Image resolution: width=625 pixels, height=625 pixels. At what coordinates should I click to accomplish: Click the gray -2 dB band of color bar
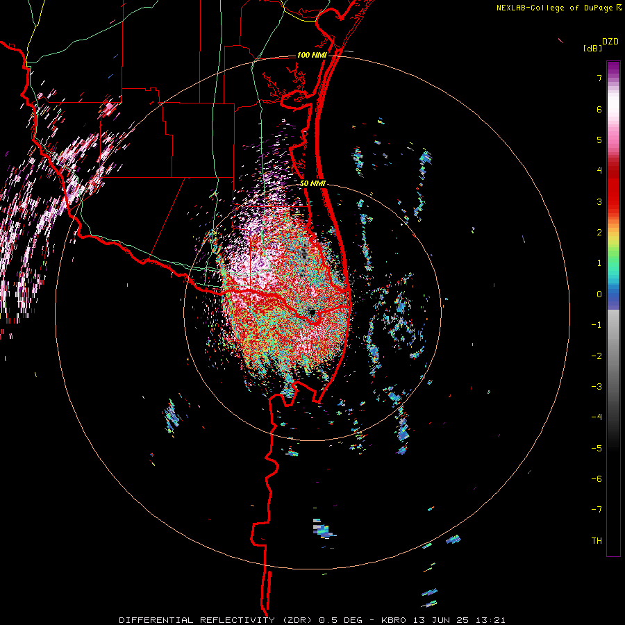[x=613, y=356]
